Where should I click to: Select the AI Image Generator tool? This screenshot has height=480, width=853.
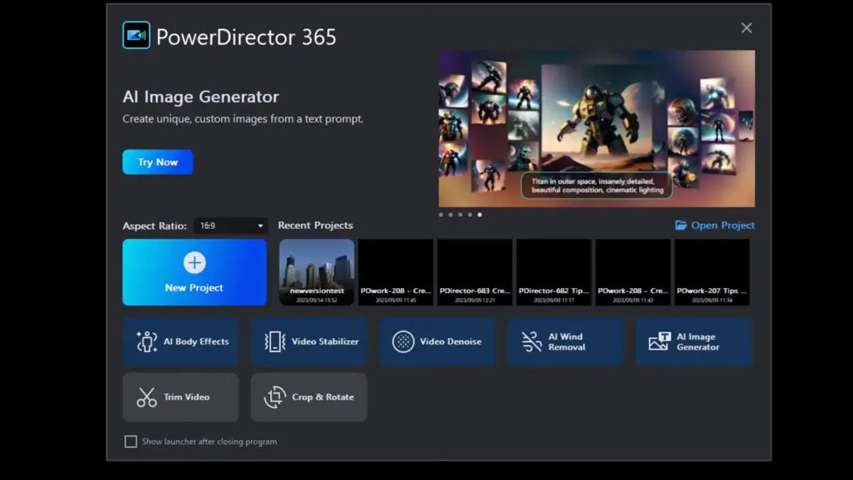click(694, 342)
